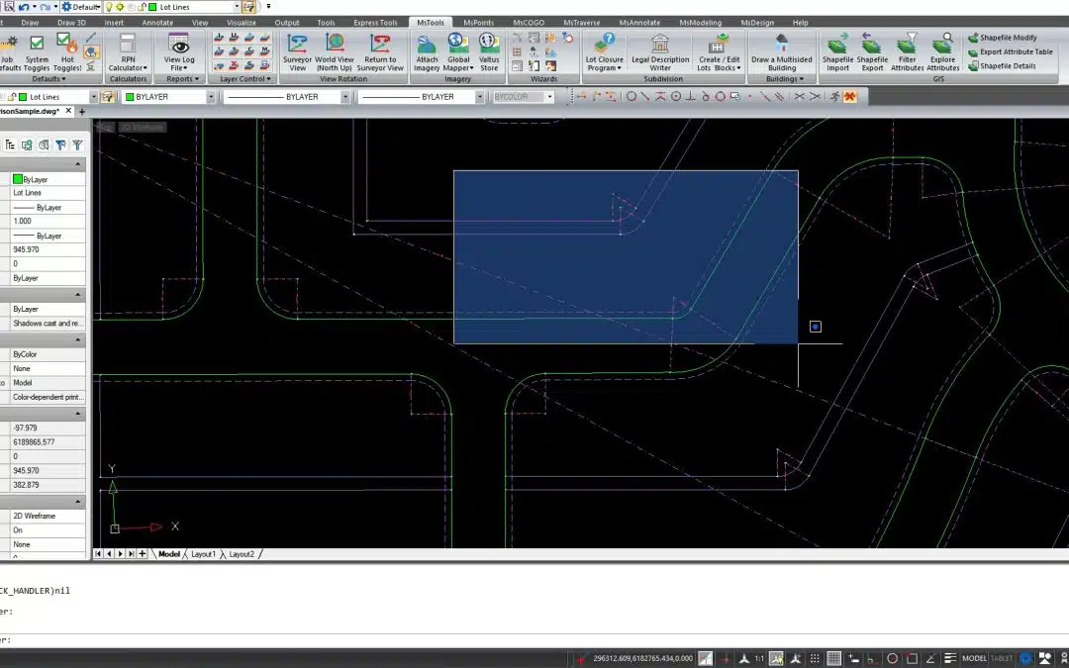Click Export Attribute Table
This screenshot has height=668, width=1069.
[x=1016, y=51]
